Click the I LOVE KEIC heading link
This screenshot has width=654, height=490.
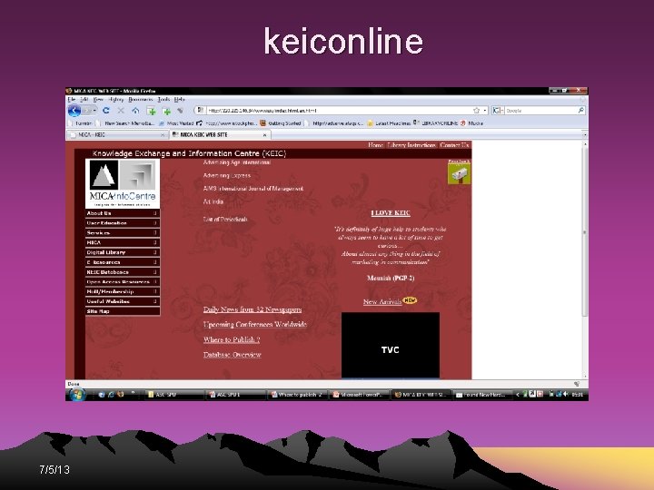pos(391,213)
